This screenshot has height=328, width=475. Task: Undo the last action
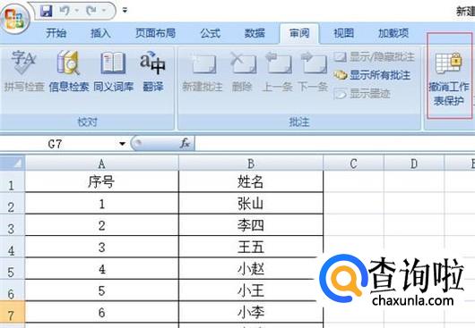click(65, 11)
